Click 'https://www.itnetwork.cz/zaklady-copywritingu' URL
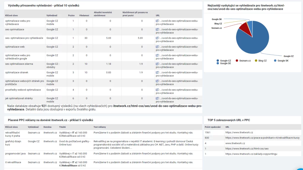 click(251, 154)
